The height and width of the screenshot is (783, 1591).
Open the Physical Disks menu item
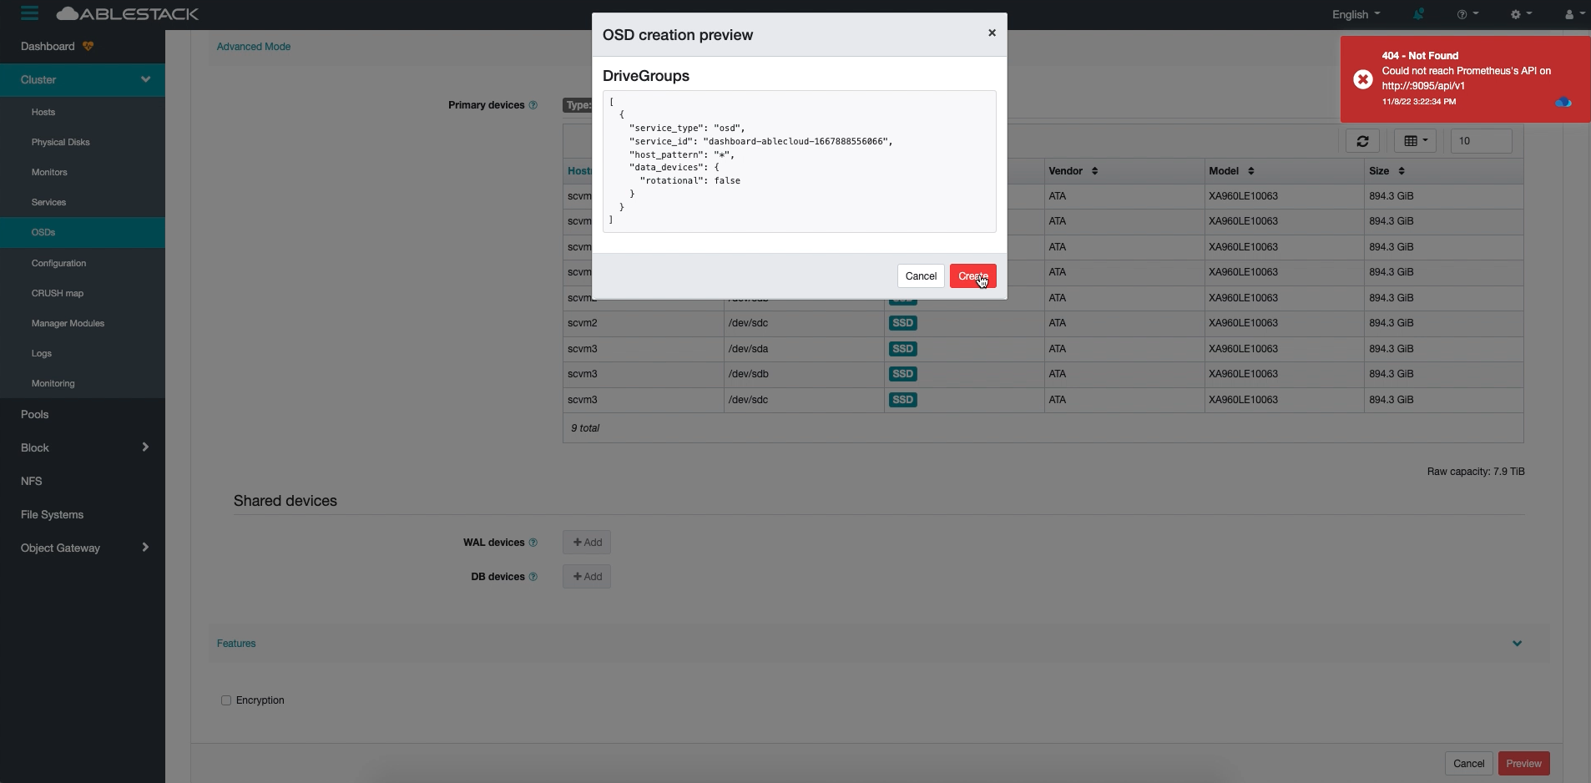tap(60, 142)
